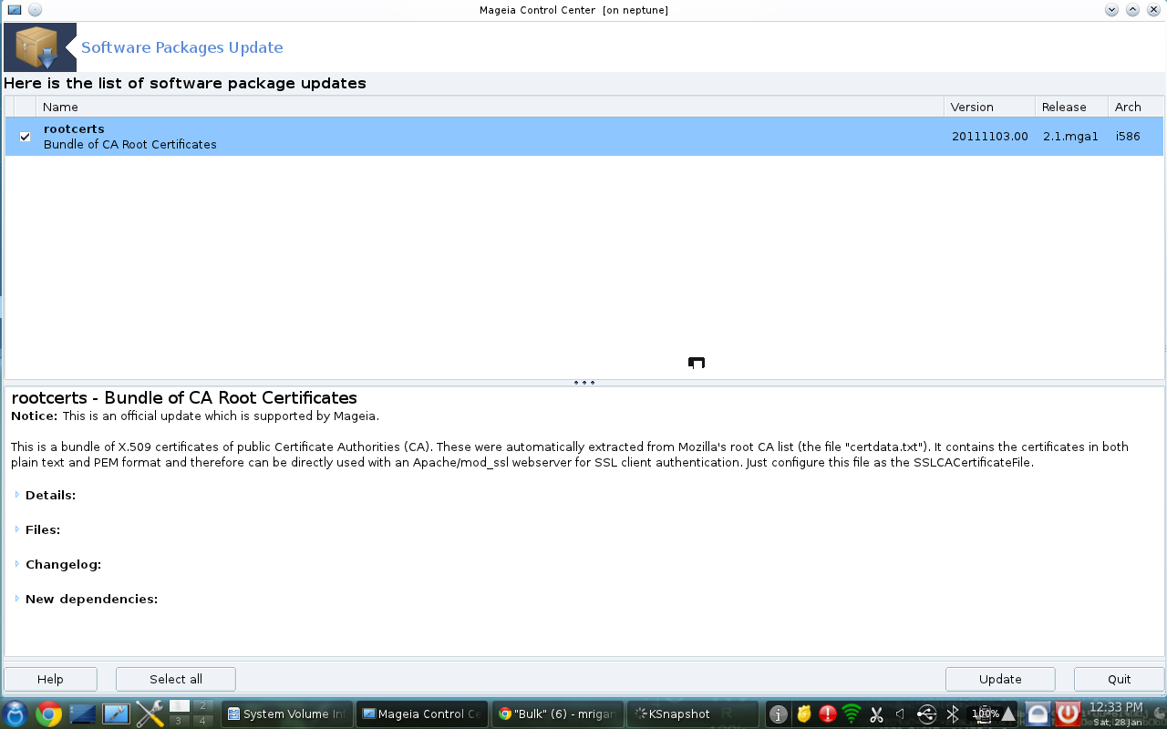Click version value 20111103.00
This screenshot has height=729, width=1167.
tap(989, 137)
